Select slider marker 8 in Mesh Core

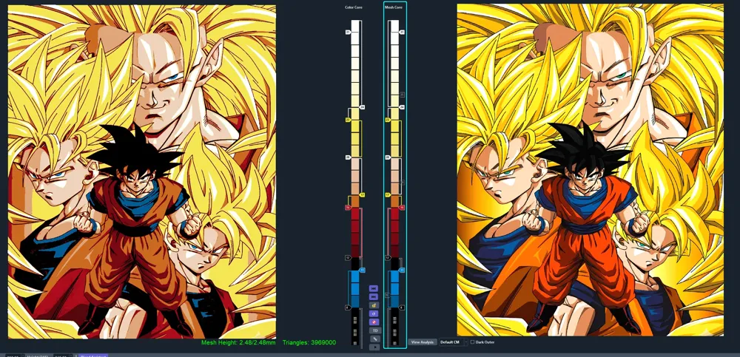click(x=402, y=307)
